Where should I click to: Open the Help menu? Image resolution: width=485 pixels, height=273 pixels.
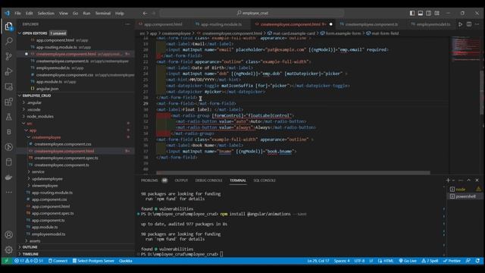click(120, 14)
